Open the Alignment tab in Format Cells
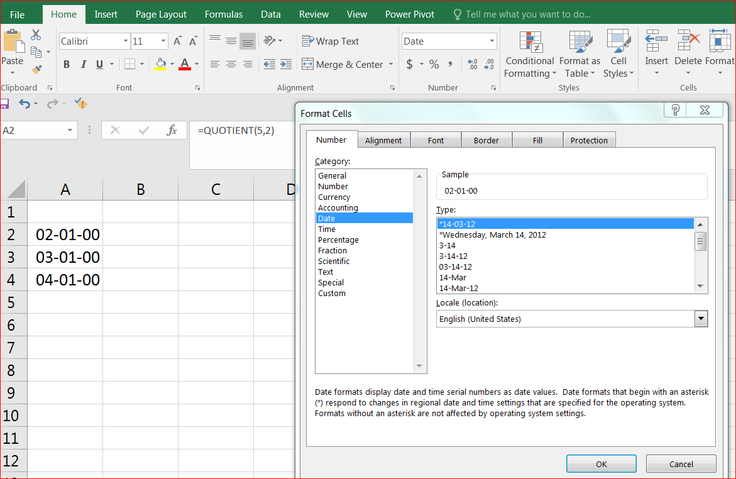Image resolution: width=736 pixels, height=479 pixels. point(383,140)
